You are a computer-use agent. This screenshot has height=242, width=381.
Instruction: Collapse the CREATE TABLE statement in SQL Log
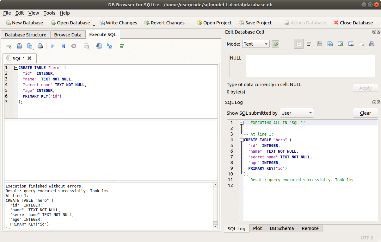pos(241,140)
